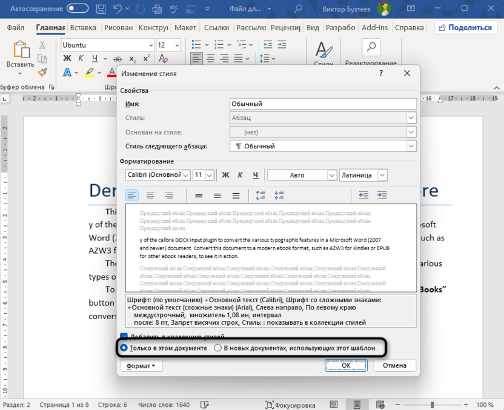Choose 'В новых документах, использующих этот шаблон'

217,347
